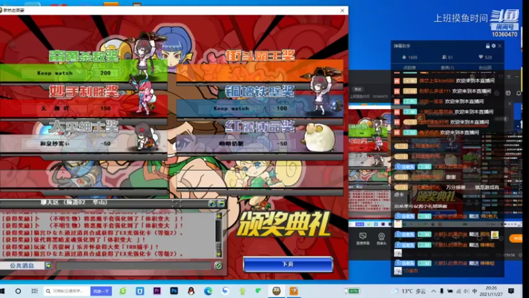Viewport: 529px width, 298px height.
Task: Open the green shirt app on taskbar
Action: [x=242, y=291]
